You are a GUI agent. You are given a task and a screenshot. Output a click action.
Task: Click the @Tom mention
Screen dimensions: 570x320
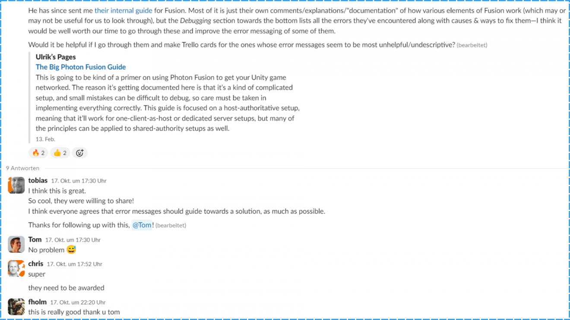click(x=142, y=225)
